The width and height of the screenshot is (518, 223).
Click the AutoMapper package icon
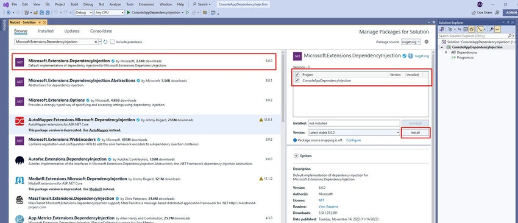point(20,121)
